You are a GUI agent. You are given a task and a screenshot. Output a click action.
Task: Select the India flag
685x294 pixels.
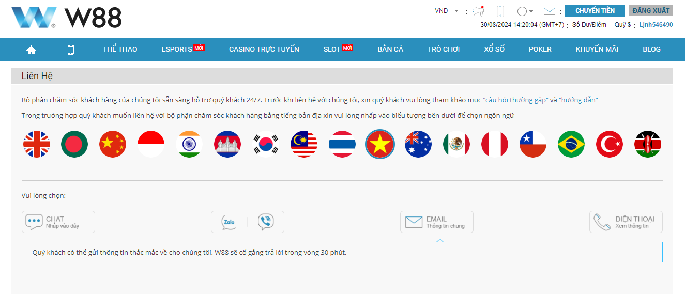189,144
